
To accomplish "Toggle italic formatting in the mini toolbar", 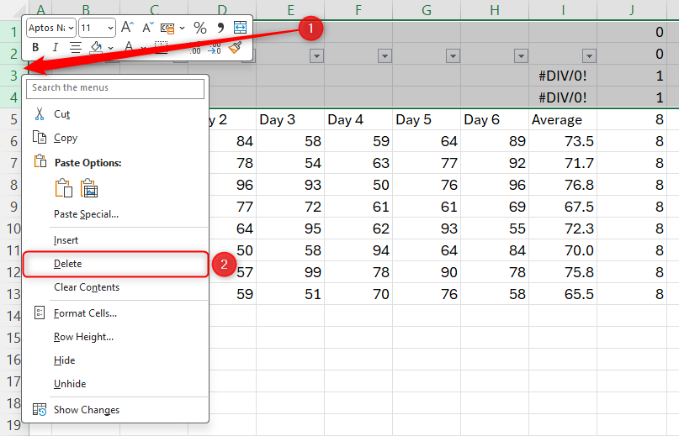I will (x=55, y=48).
